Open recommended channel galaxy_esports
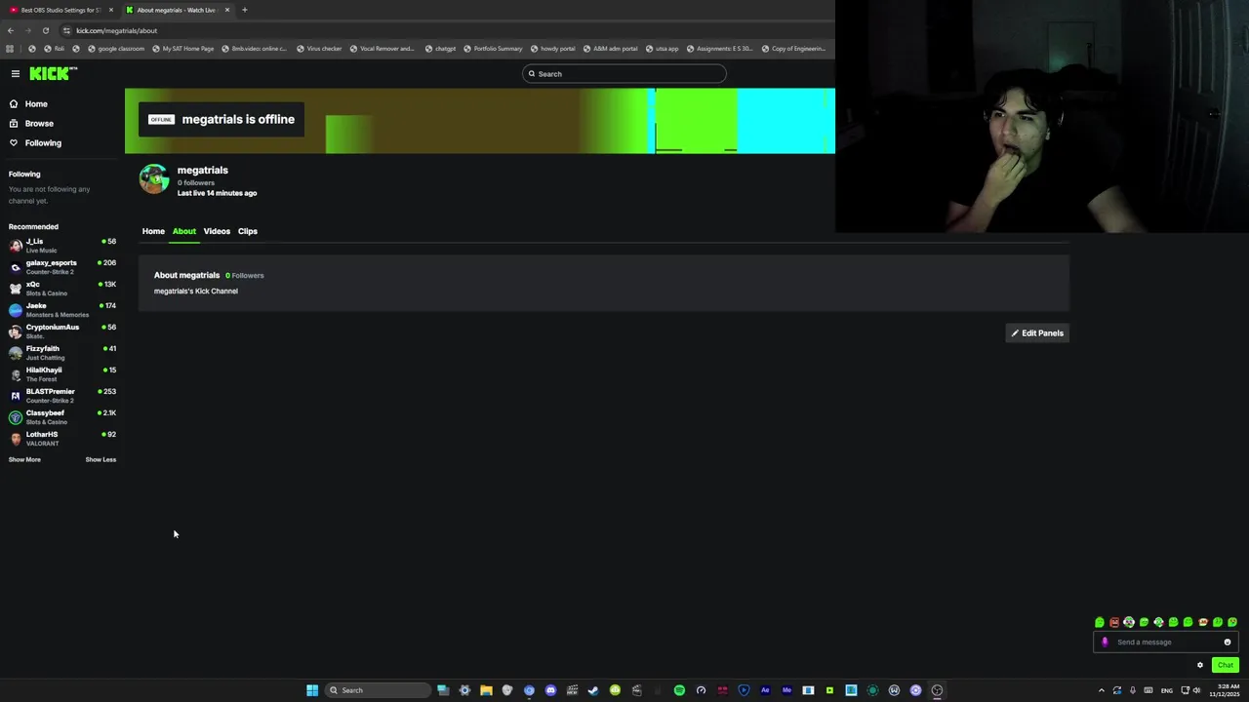The height and width of the screenshot is (702, 1249). 60,267
